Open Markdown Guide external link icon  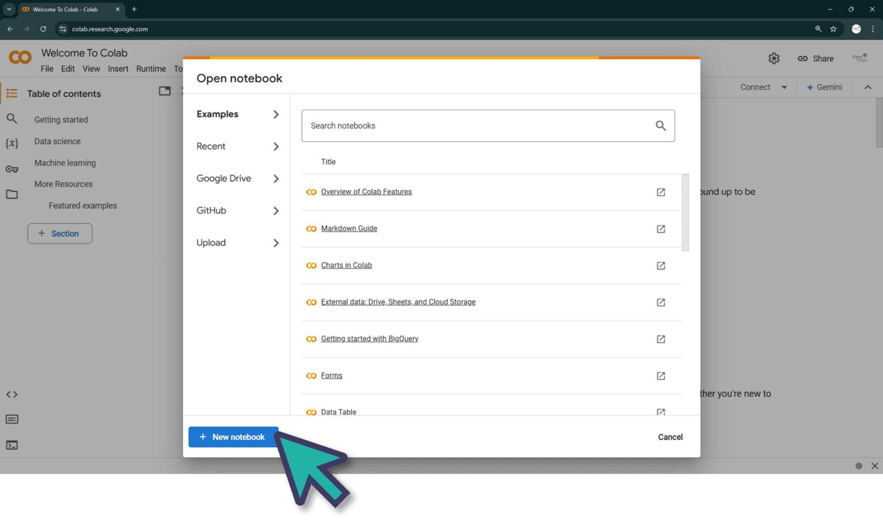click(661, 229)
